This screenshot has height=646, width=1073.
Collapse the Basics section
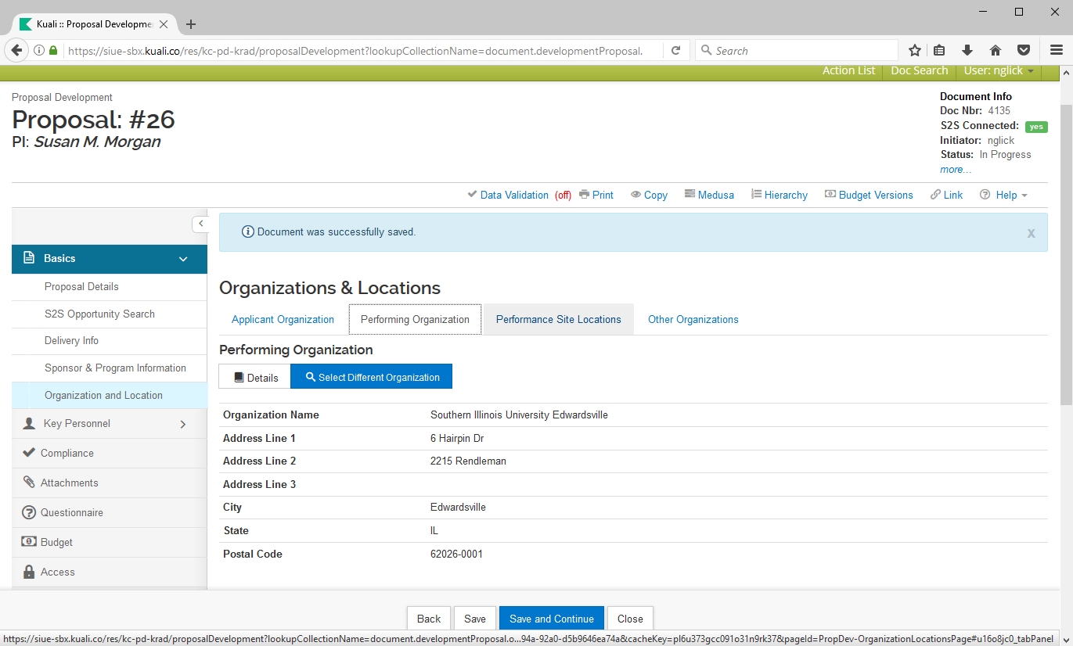[183, 259]
